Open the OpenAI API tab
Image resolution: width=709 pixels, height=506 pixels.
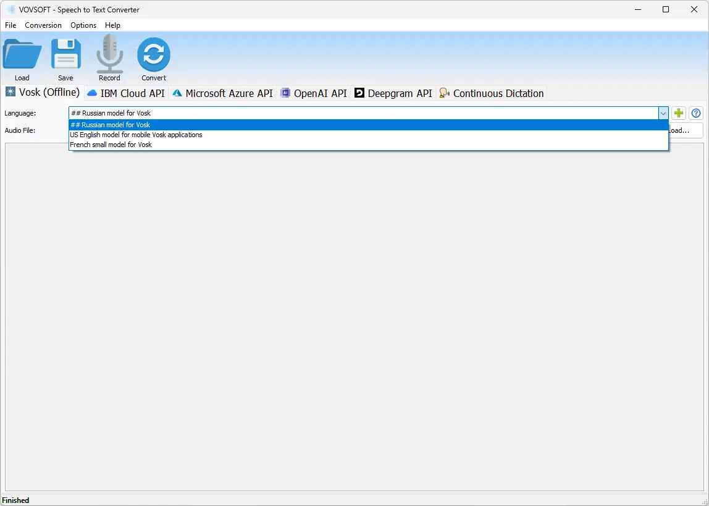coord(314,93)
